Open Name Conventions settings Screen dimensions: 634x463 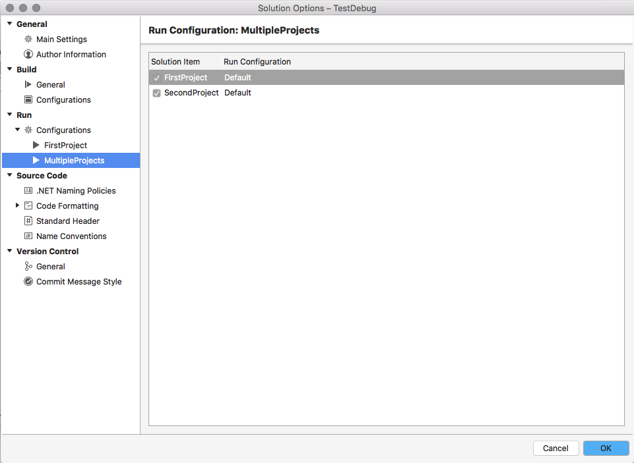71,236
